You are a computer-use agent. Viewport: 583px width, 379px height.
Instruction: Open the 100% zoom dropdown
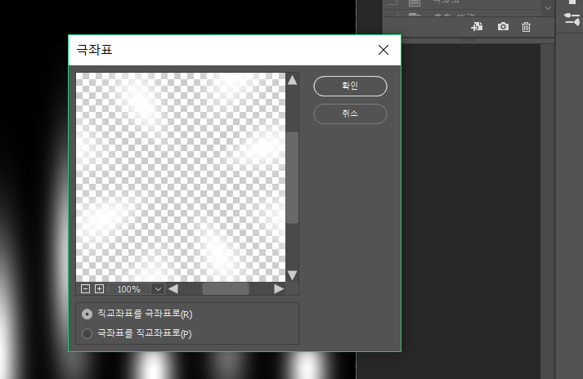point(158,289)
